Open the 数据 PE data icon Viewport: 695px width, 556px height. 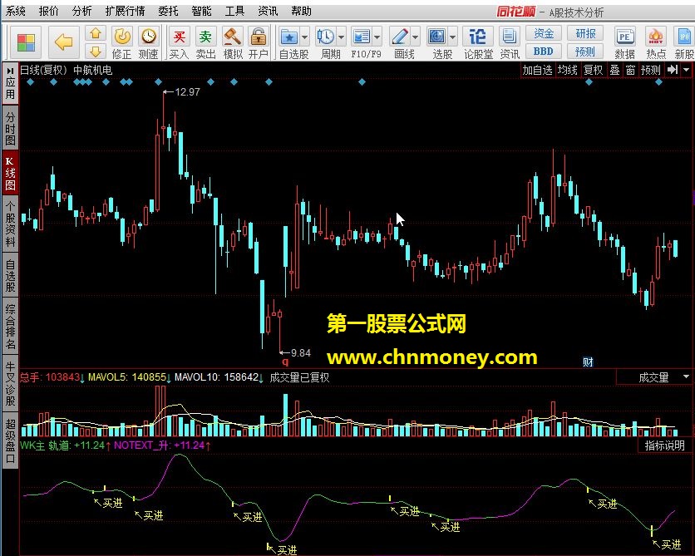[624, 43]
